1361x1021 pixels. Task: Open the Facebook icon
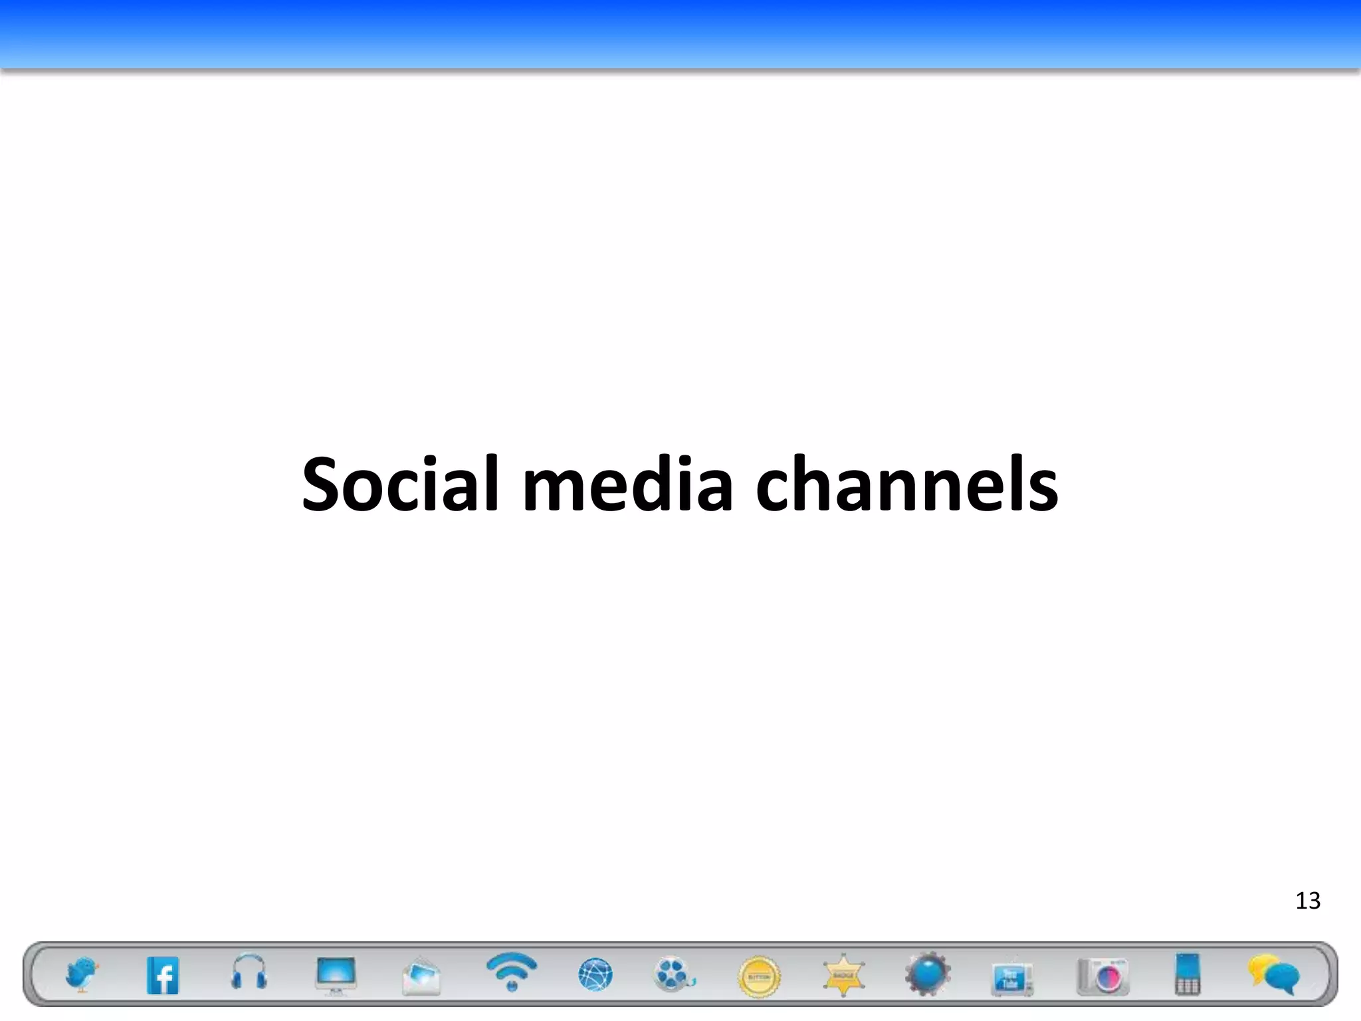[163, 975]
